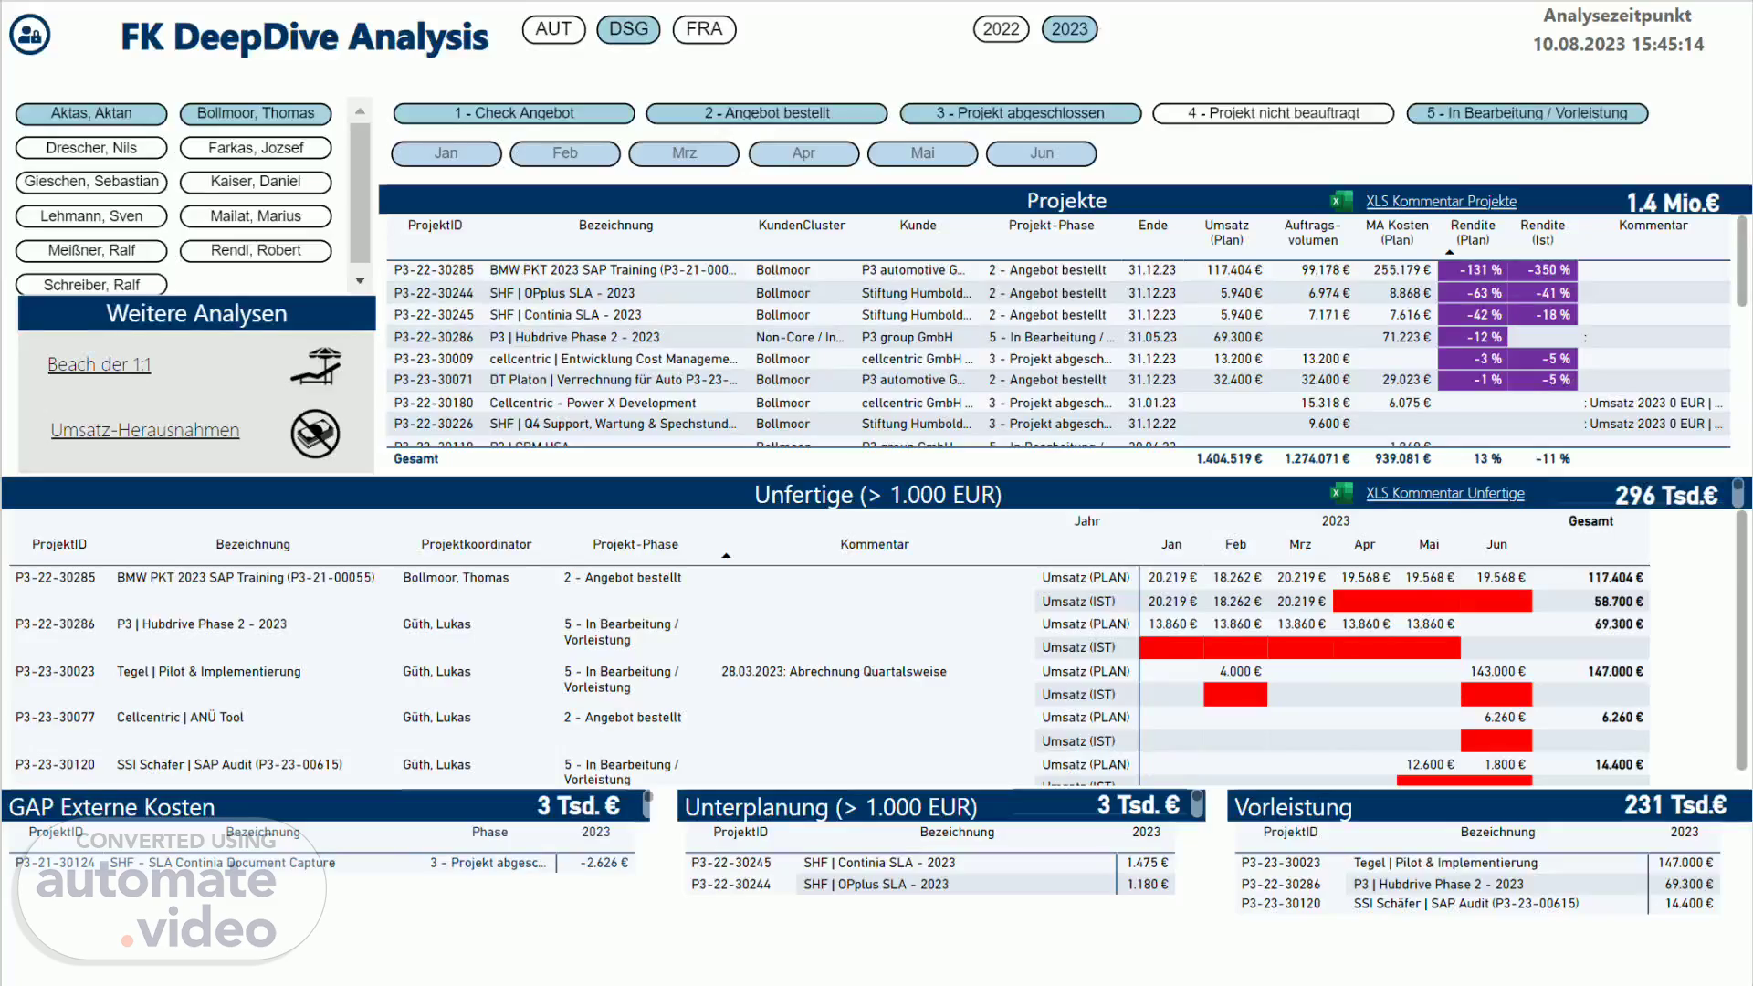Click the 28.03.2023 Abrechnung Quartalsweise comment
1753x986 pixels.
[x=834, y=671]
